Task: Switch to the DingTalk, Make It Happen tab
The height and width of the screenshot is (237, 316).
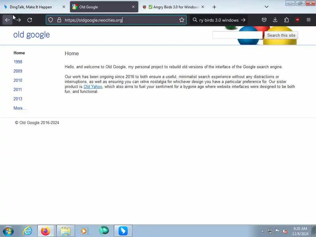Action: coord(31,7)
